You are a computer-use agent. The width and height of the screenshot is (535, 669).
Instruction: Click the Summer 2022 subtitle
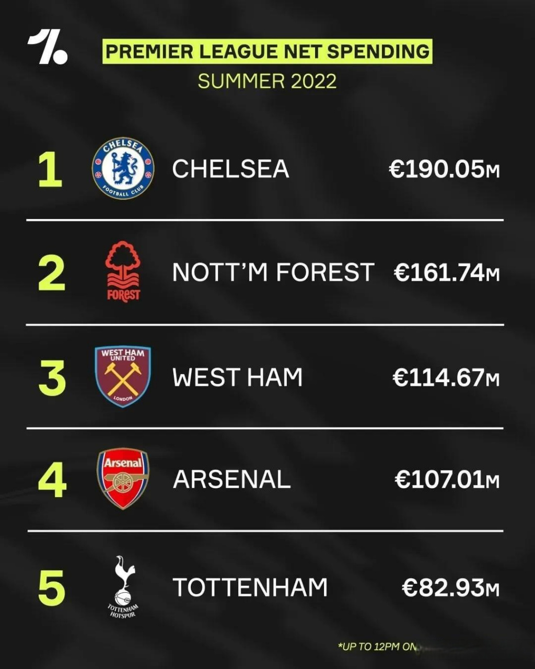267,82
